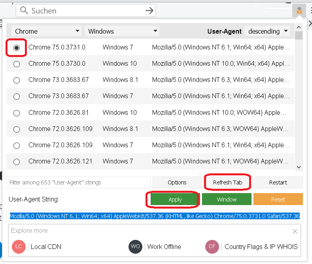Open the Country Flags & IP WHOIS link
This screenshot has width=312, height=264.
point(251,247)
